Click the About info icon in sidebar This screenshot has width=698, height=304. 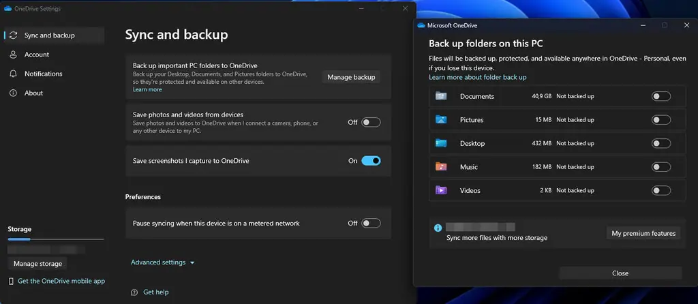click(14, 93)
